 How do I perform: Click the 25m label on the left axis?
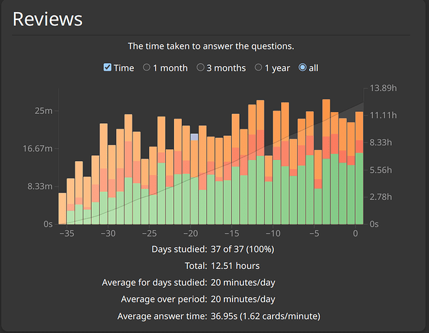tap(44, 111)
